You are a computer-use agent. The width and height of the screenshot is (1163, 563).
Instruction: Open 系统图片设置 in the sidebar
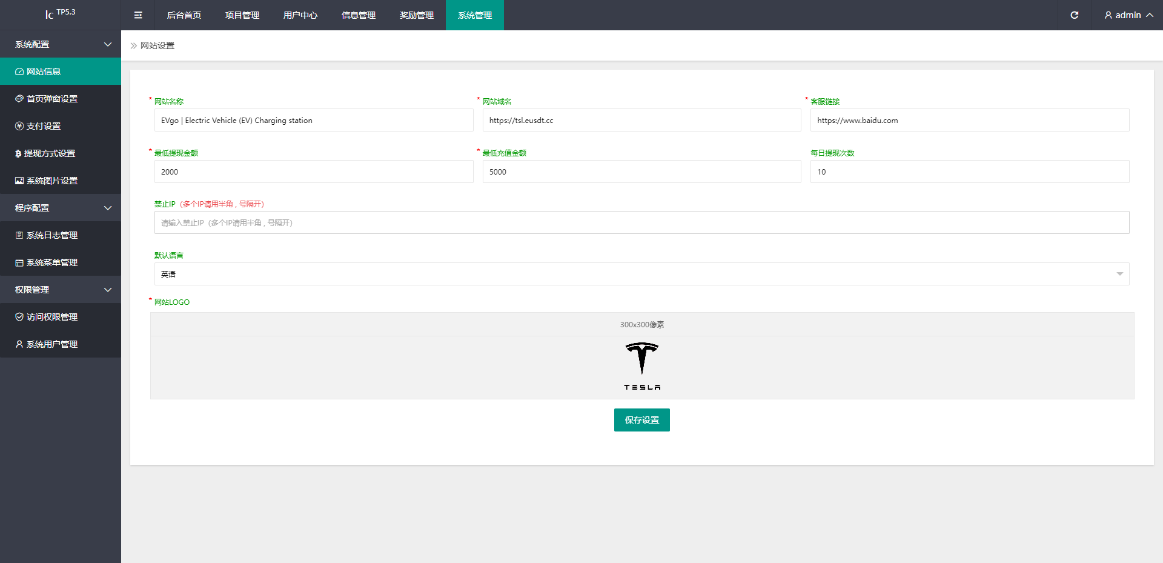point(61,181)
